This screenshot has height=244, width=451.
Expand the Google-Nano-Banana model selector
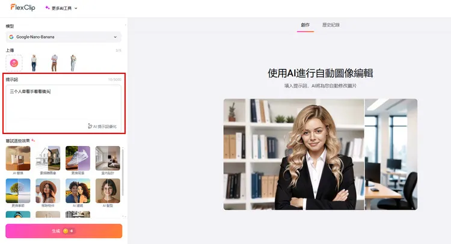click(x=64, y=37)
